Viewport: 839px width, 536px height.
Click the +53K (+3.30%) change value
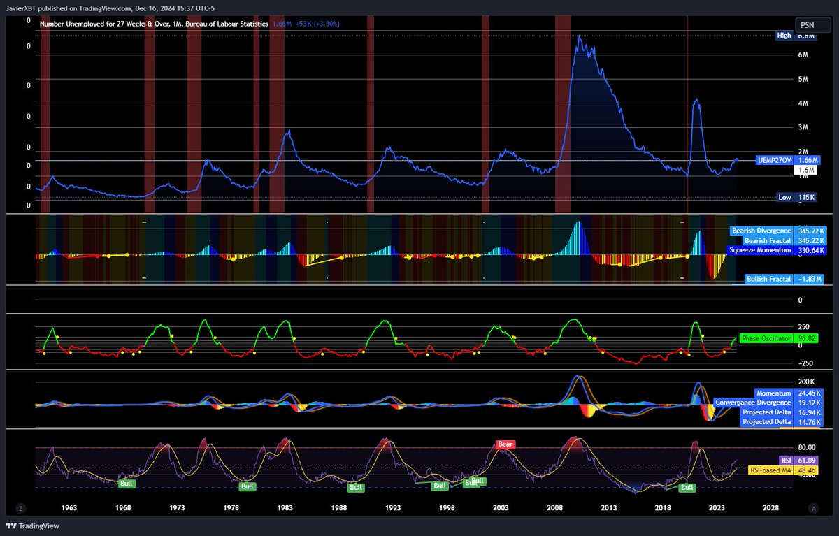click(x=318, y=24)
